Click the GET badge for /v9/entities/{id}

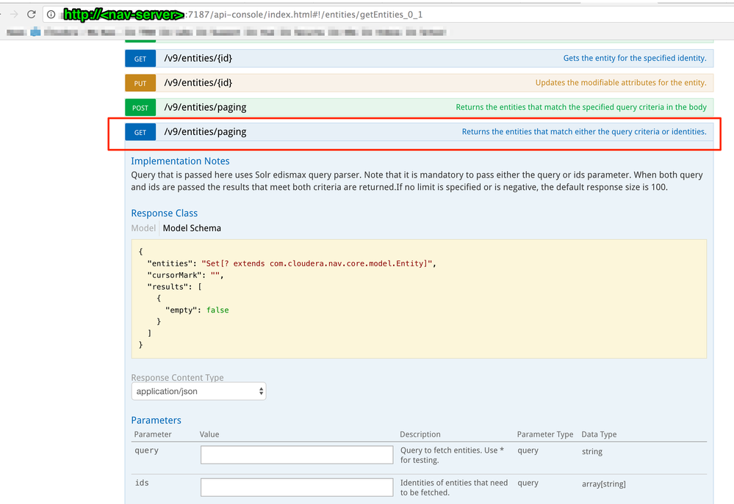point(140,59)
